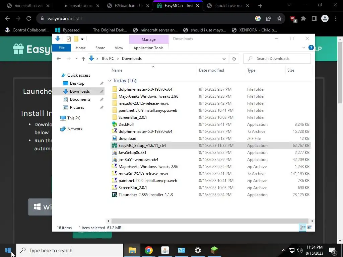
Task: Open the File menu in Explorer
Action: pyautogui.click(x=62, y=48)
